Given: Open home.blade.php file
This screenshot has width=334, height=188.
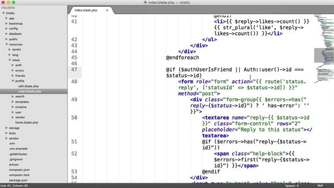Looking at the screenshot, I should pos(27,123).
